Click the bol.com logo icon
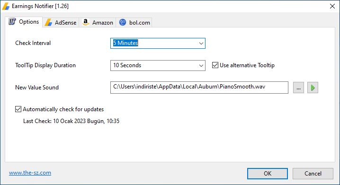 tap(123, 22)
